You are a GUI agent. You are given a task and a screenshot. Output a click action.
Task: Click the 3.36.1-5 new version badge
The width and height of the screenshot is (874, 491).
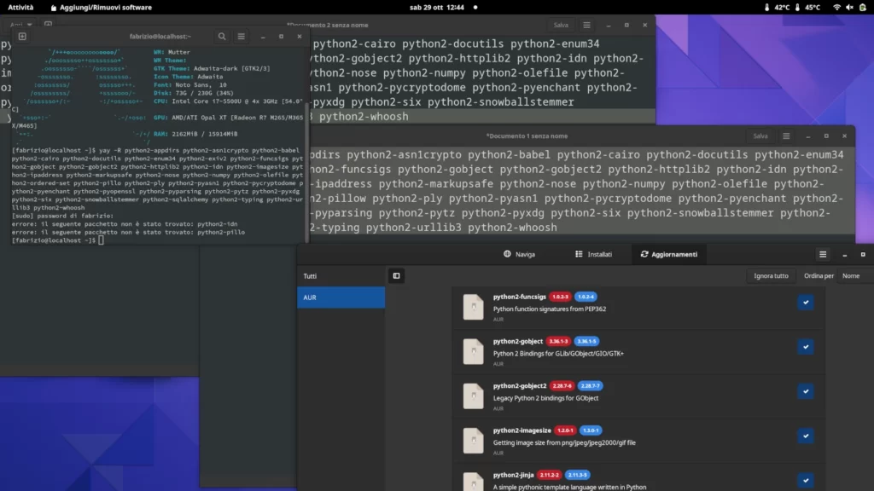(x=586, y=341)
